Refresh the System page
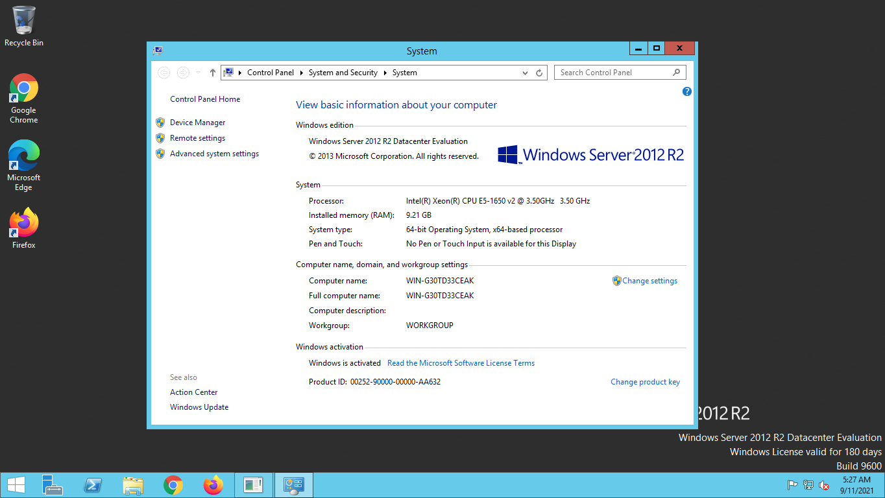The width and height of the screenshot is (885, 498). click(539, 73)
